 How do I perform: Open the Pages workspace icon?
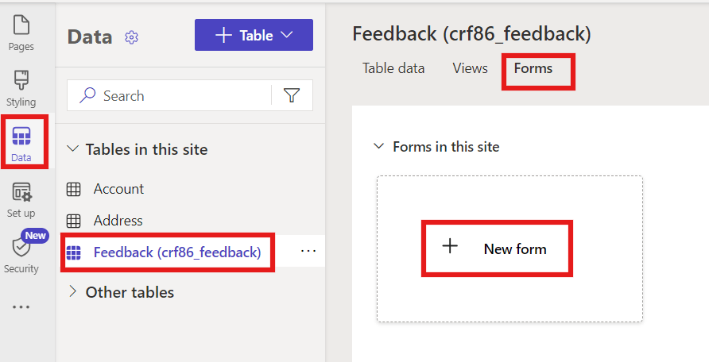pyautogui.click(x=21, y=29)
